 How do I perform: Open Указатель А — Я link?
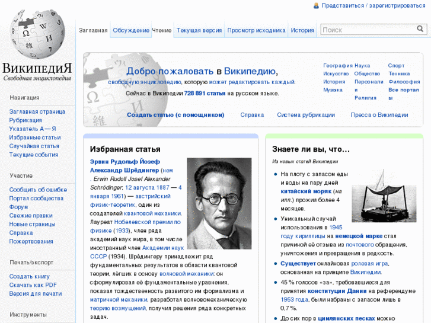pyautogui.click(x=33, y=129)
